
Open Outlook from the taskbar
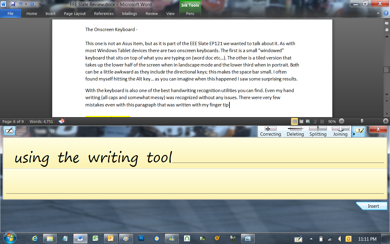(111, 239)
